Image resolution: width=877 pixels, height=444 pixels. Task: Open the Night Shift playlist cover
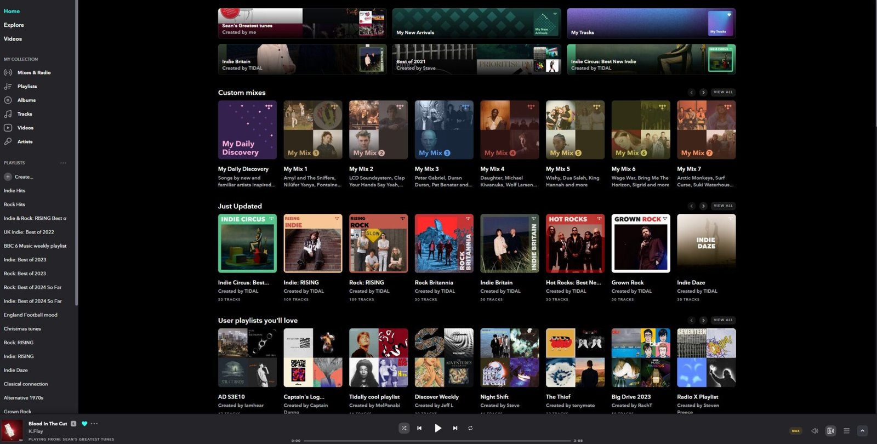click(510, 358)
